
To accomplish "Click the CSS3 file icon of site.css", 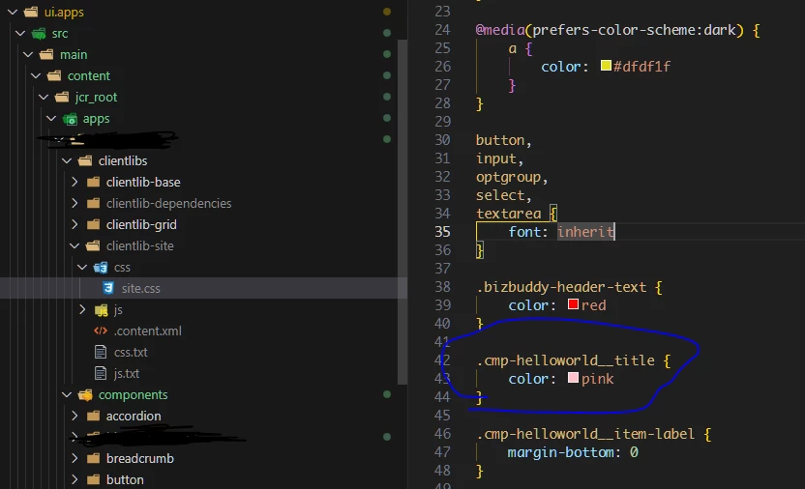I will (107, 288).
